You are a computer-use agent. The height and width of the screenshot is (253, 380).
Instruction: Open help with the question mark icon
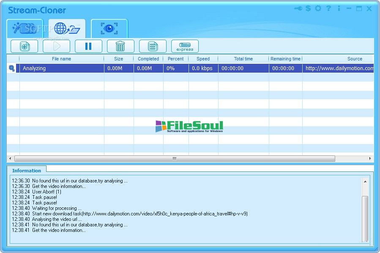[x=328, y=8]
